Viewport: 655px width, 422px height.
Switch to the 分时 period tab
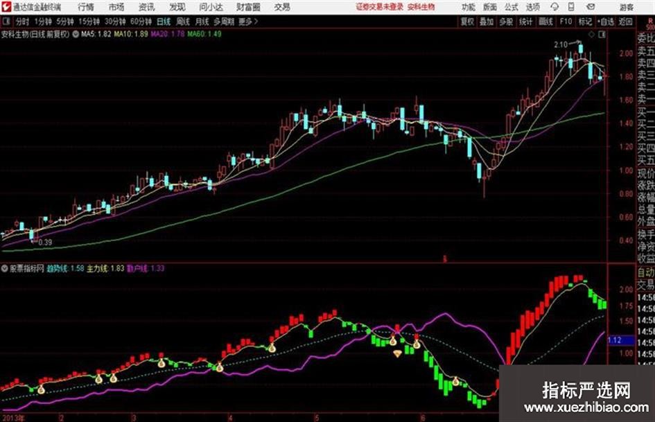pyautogui.click(x=22, y=21)
